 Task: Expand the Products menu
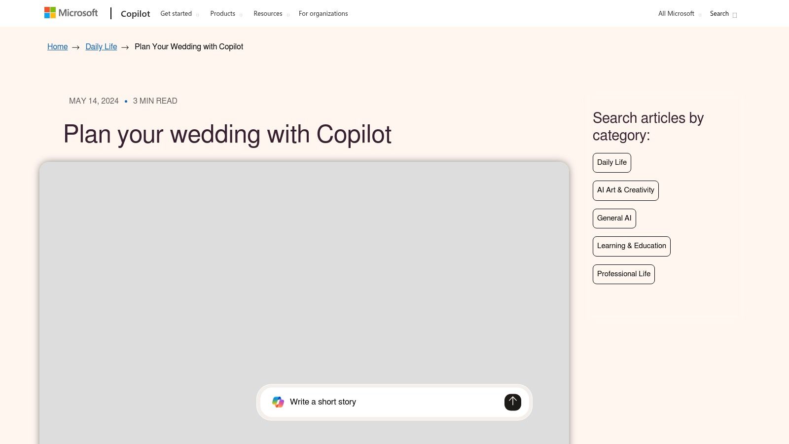pyautogui.click(x=226, y=14)
